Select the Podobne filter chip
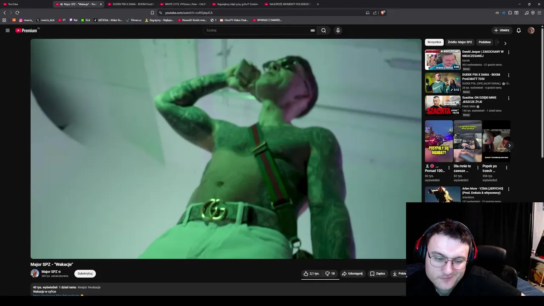544x306 pixels. tap(484, 42)
